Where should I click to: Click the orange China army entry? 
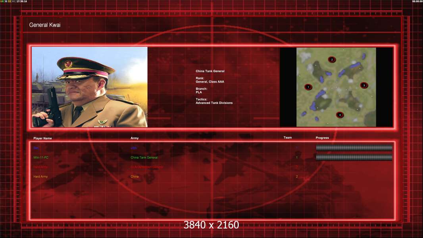pyautogui.click(x=135, y=177)
